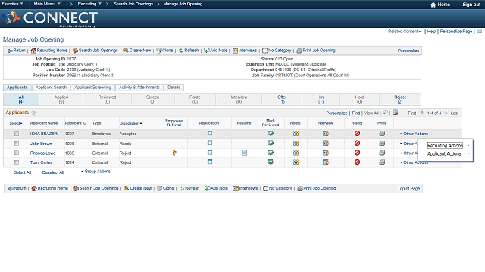Viewport: 485px width, 272px height.
Task: Show next row arrow in applicants grid
Action: click(x=446, y=113)
